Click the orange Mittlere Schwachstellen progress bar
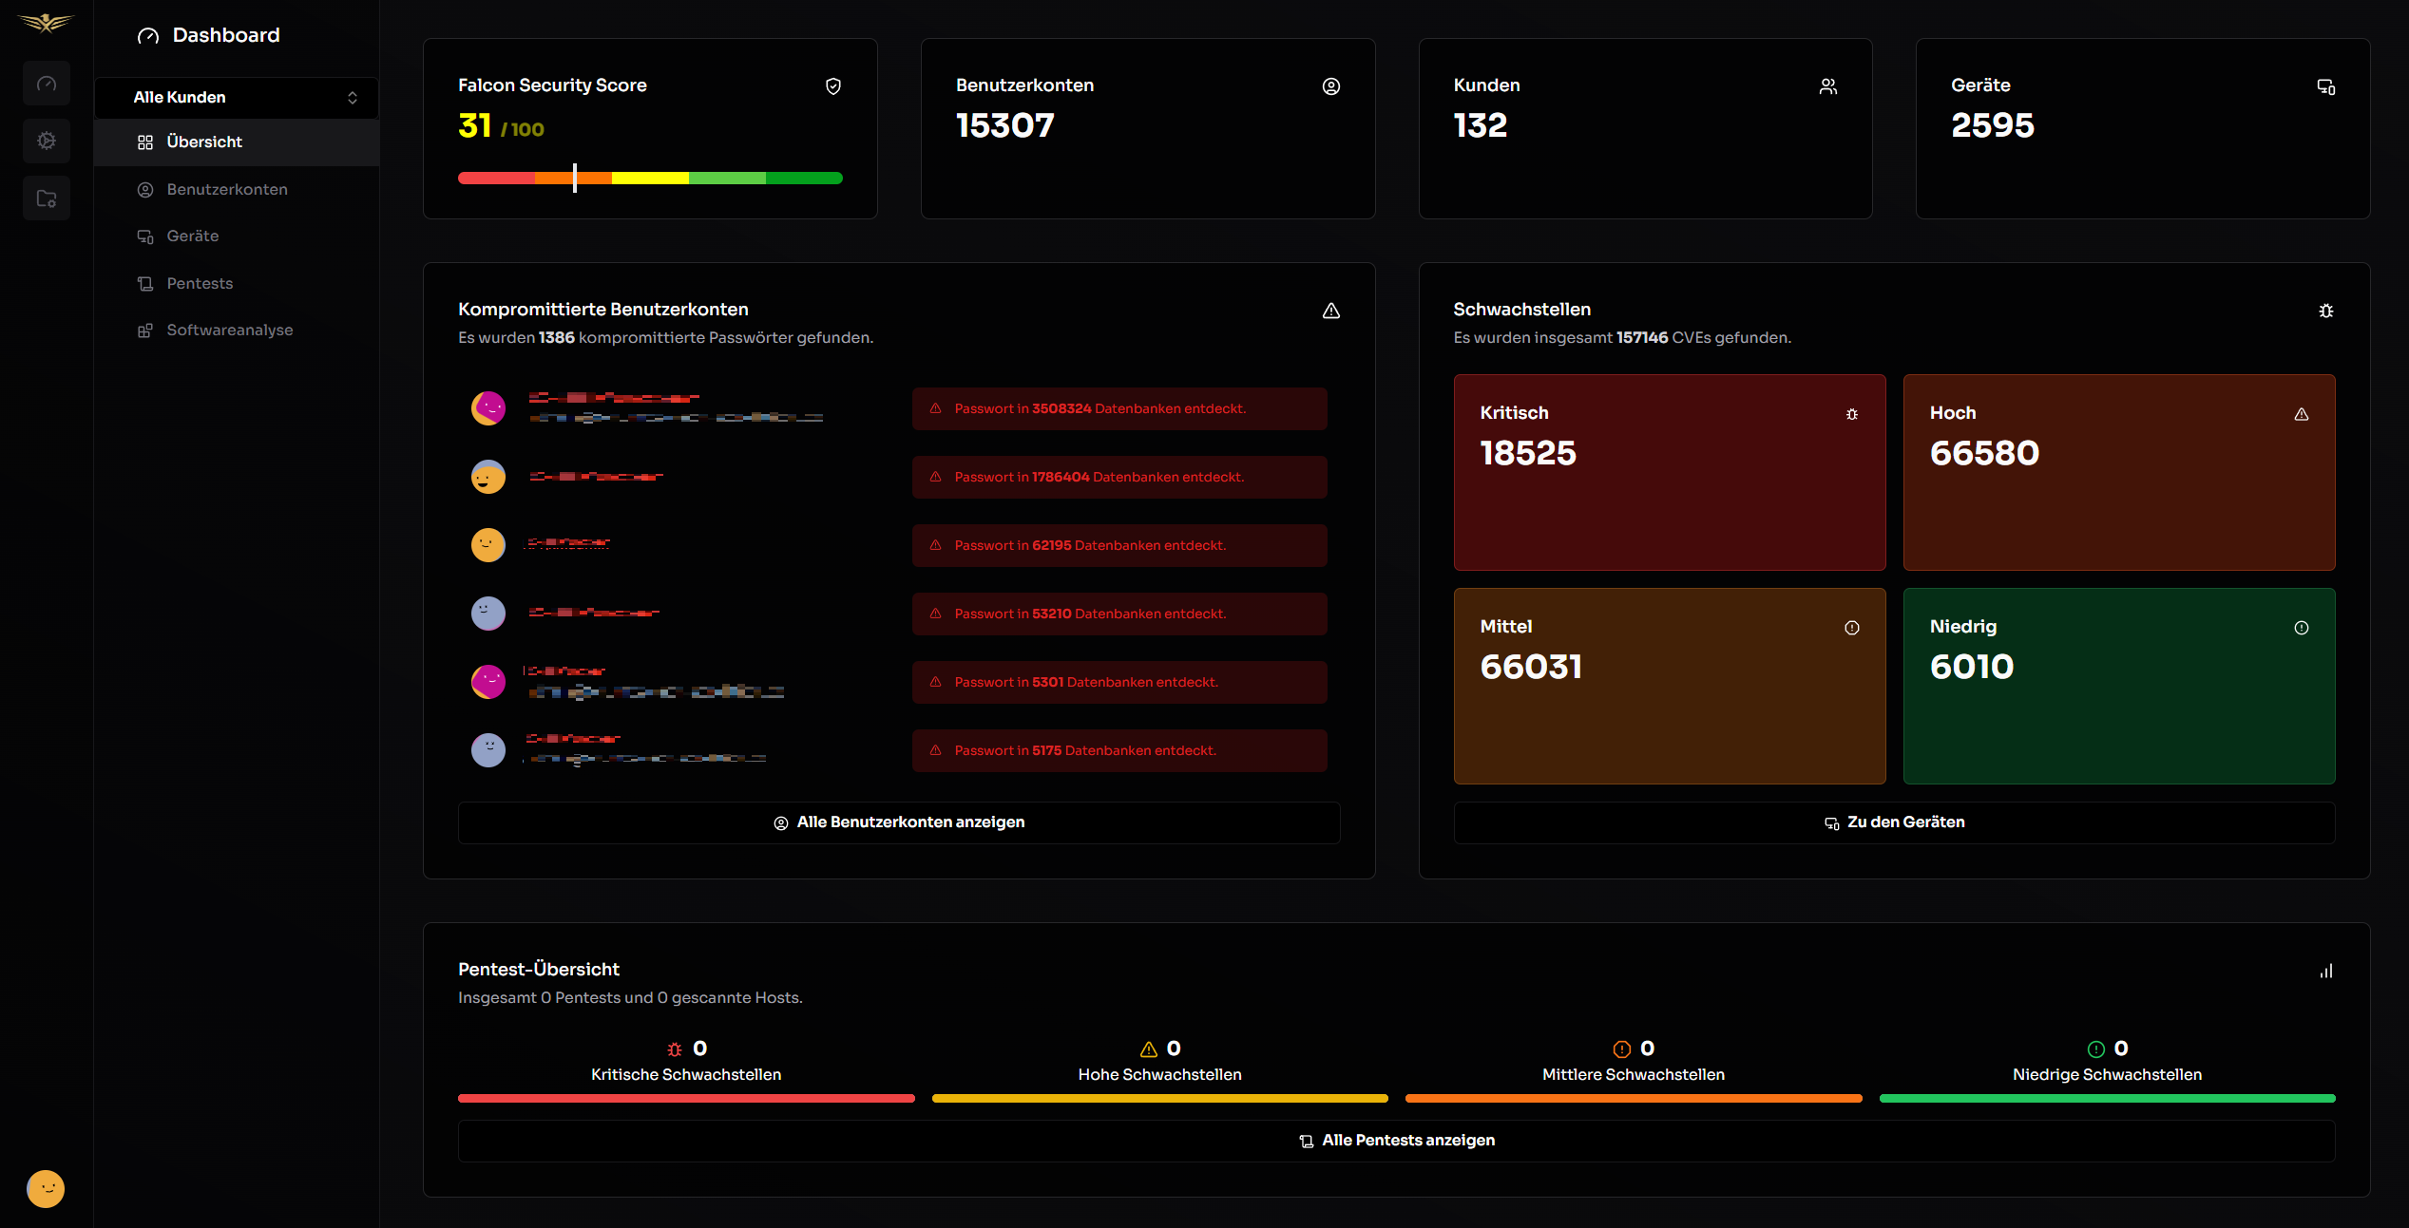Screen dimensions: 2409x1228 (x=1634, y=1098)
